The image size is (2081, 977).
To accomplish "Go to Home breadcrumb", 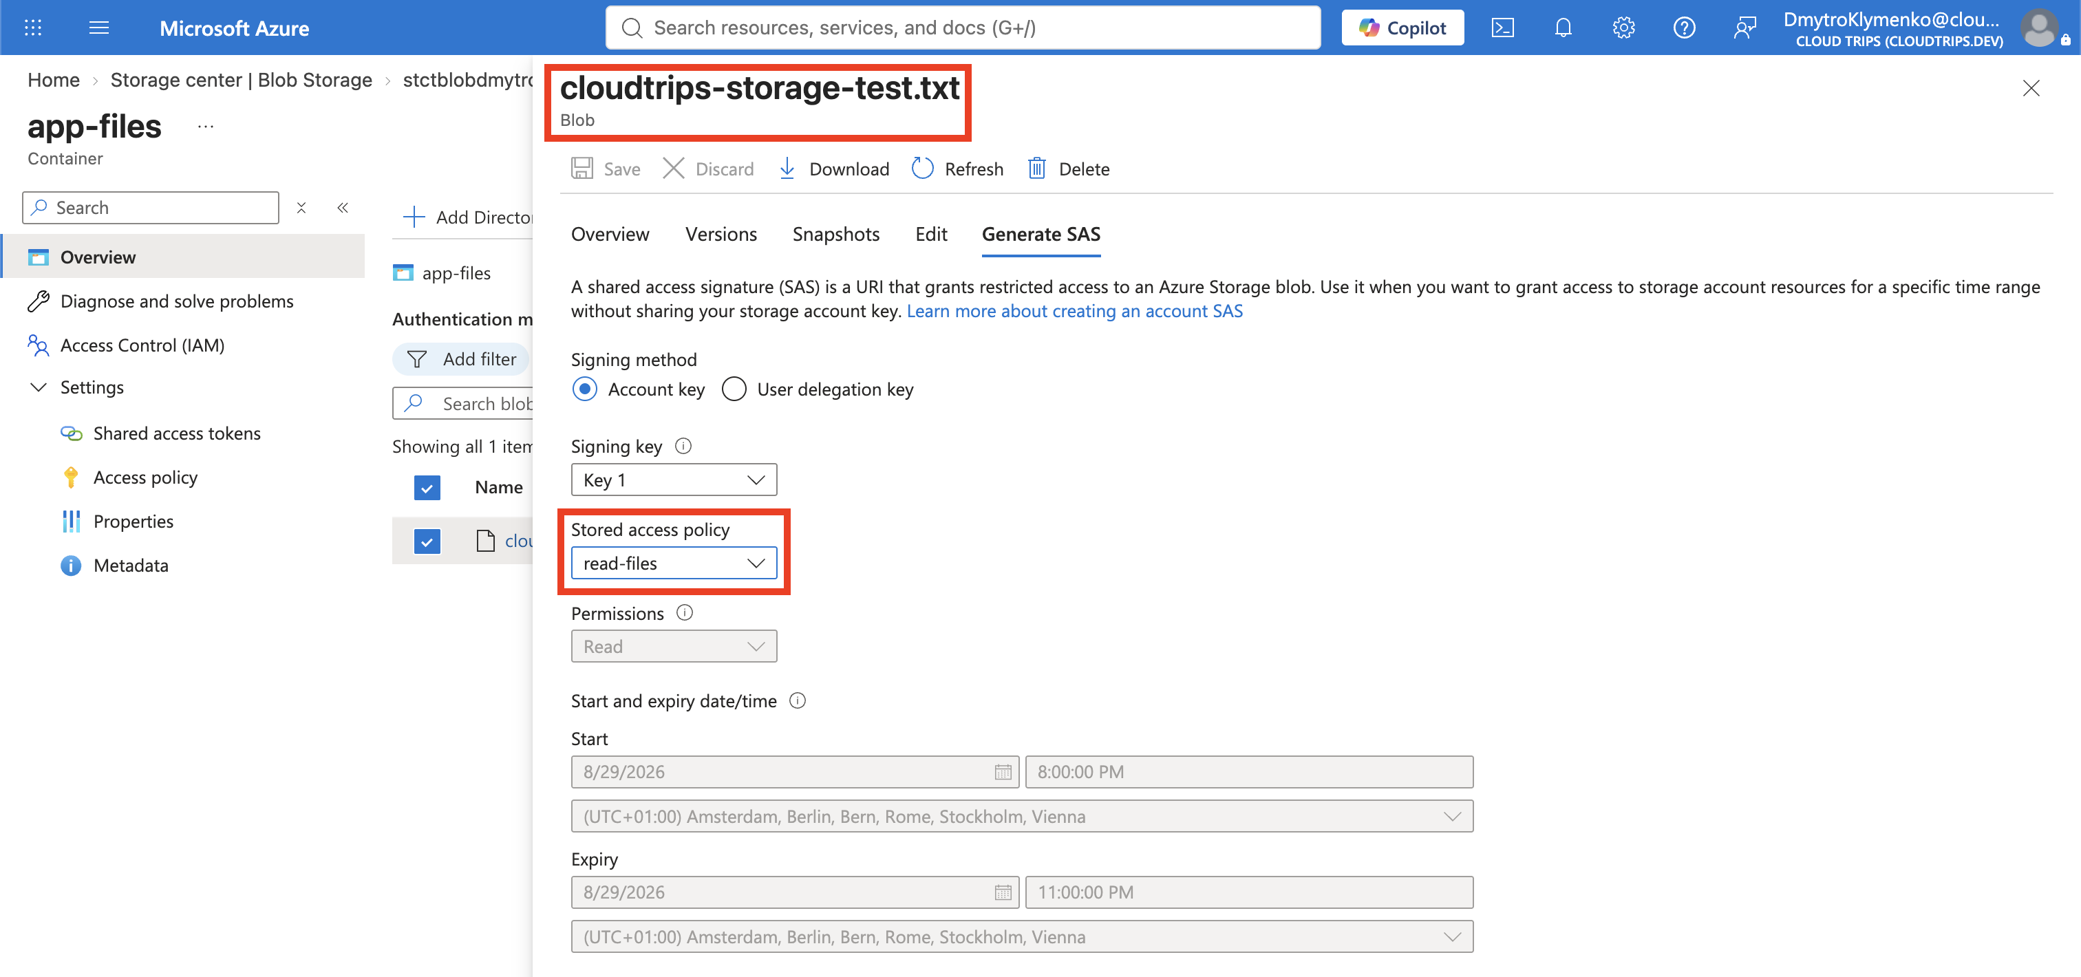I will pyautogui.click(x=53, y=80).
